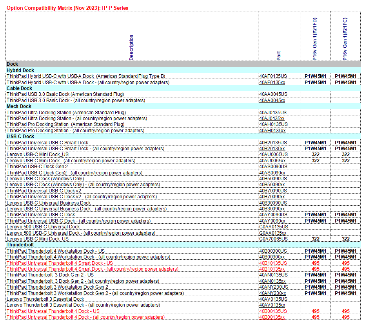
Task: Click ThinkPad Thunderbolt 4 Workstation Dock - US
Action: (x=55, y=251)
